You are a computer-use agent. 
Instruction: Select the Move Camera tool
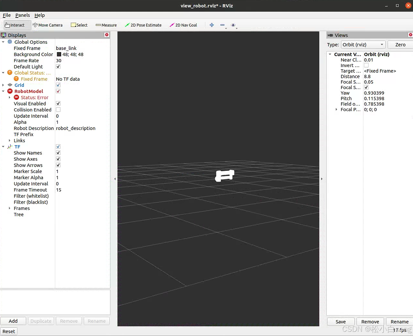(x=48, y=25)
